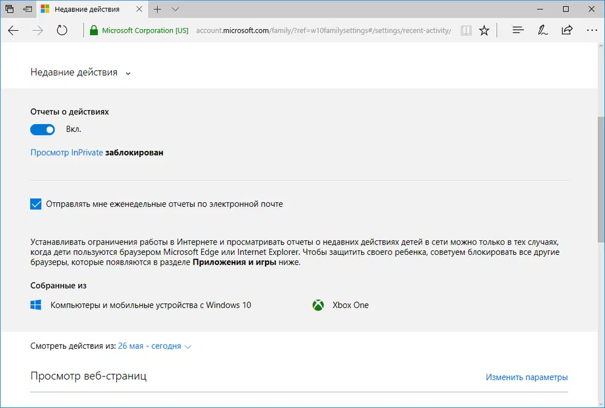Viewport: 605px width, 408px height.
Task: Open the Просмотр InPrivate link
Action: 67,153
